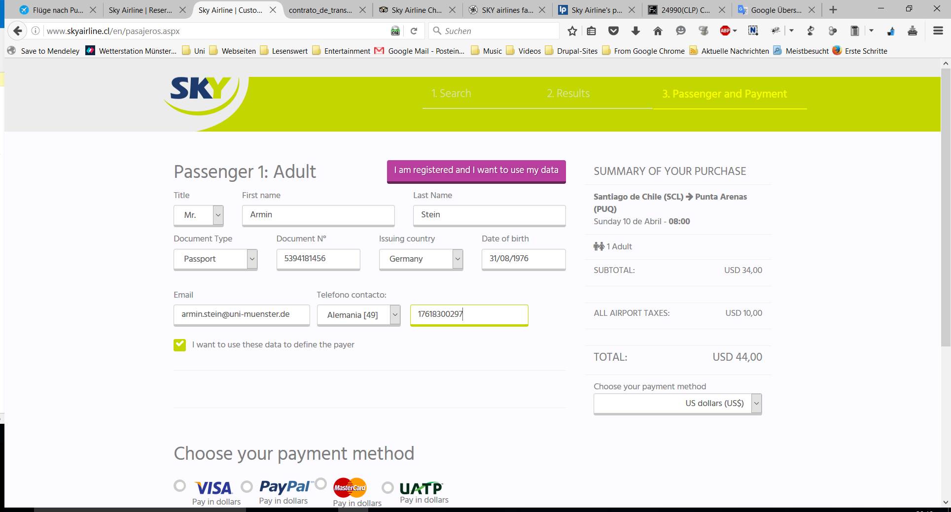This screenshot has height=512, width=951.
Task: Switch to 'contrato_de_trans...' tab
Action: click(x=320, y=10)
